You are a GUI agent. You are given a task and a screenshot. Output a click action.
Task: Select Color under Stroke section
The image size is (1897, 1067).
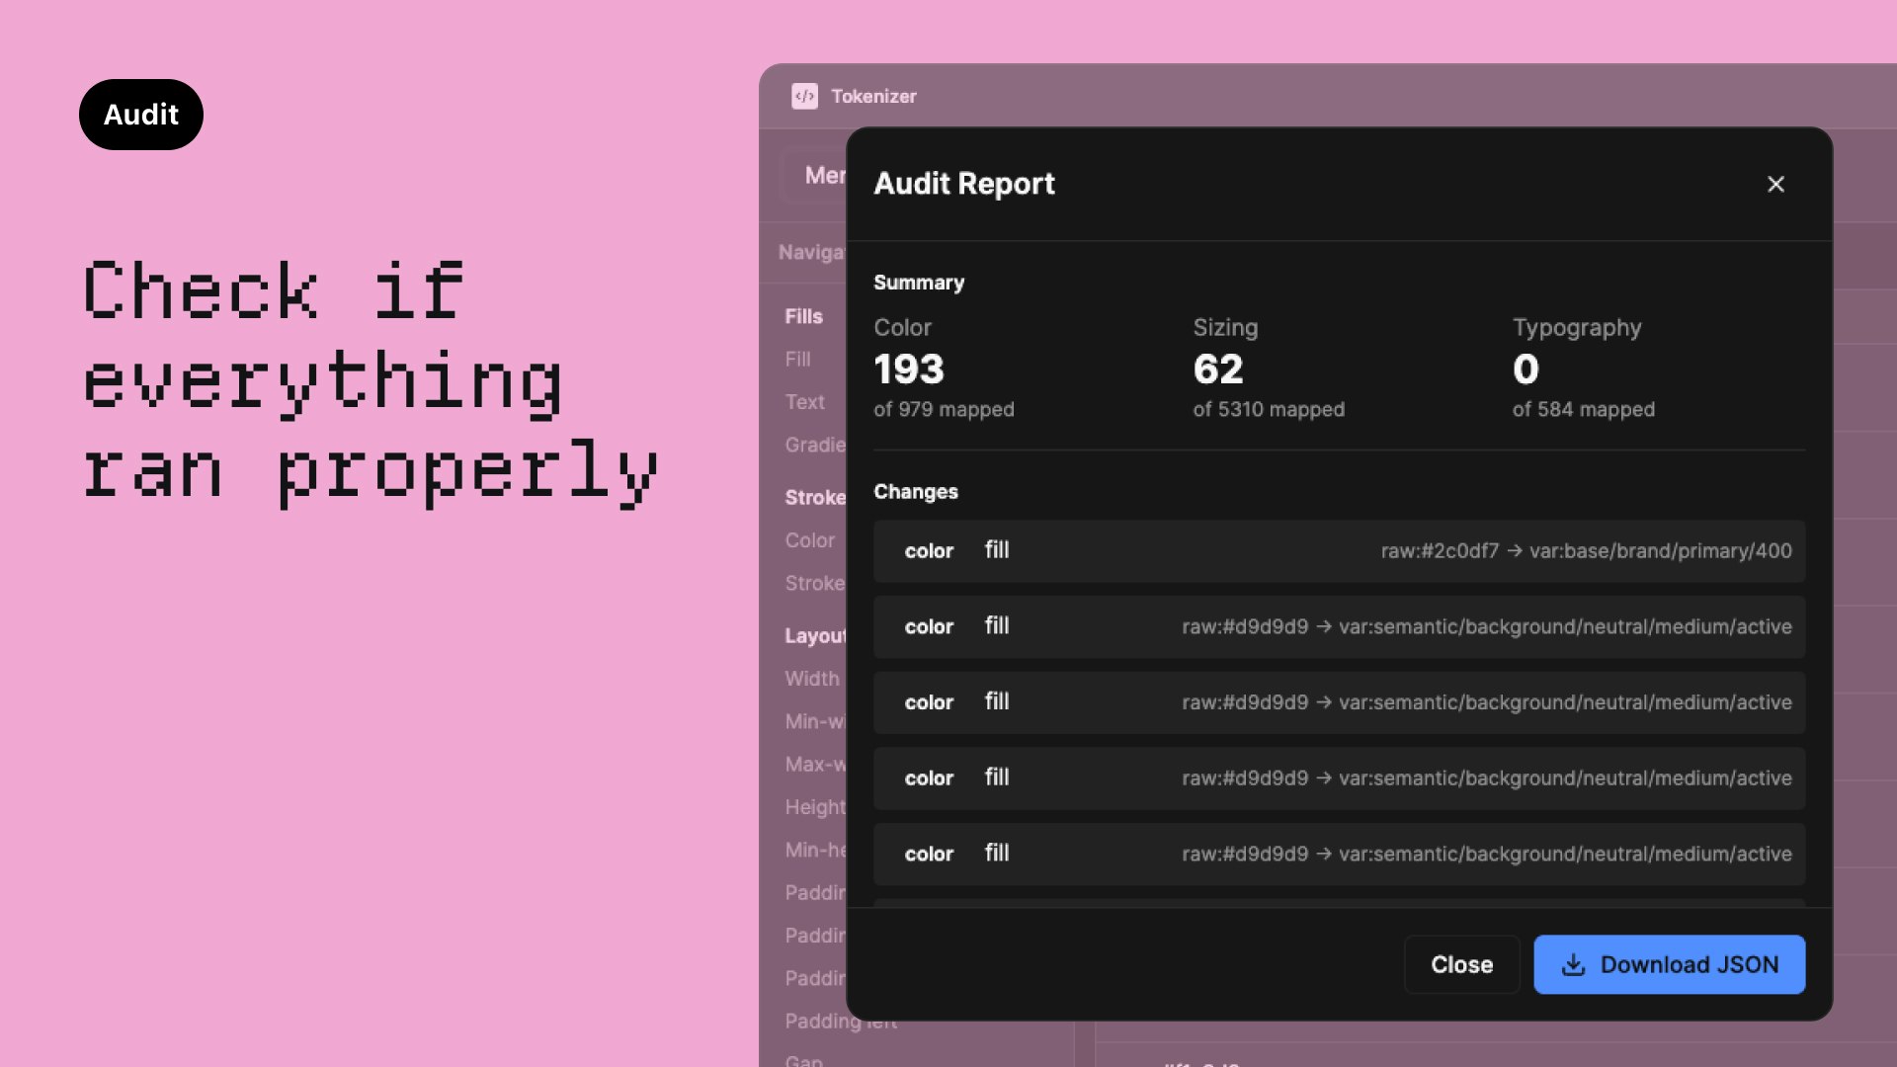[810, 540]
